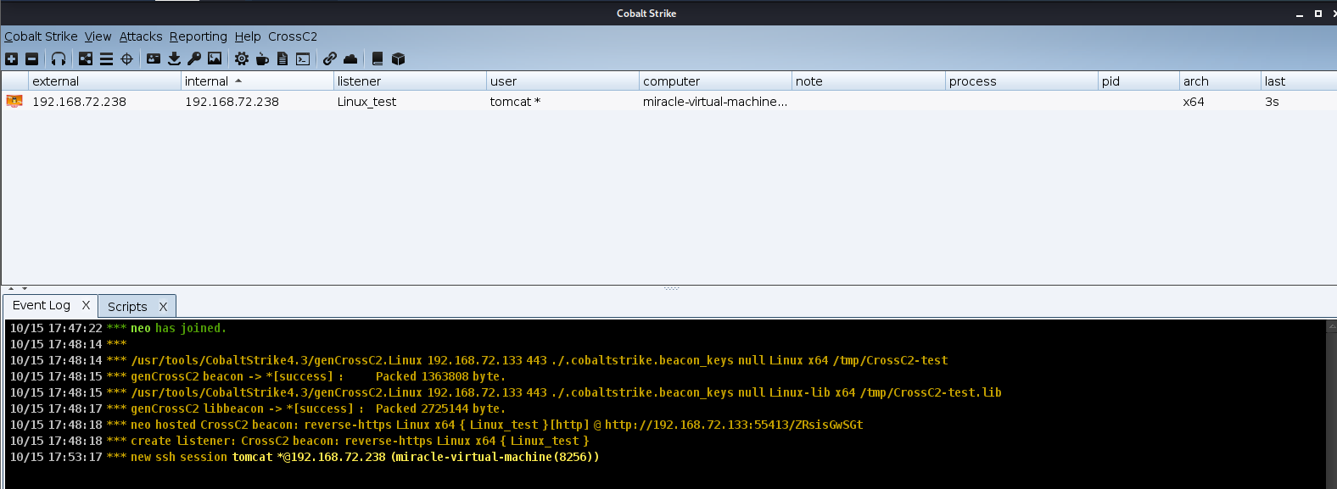Click the 'new ssh session tomcat' log line
1337x489 pixels.
305,457
